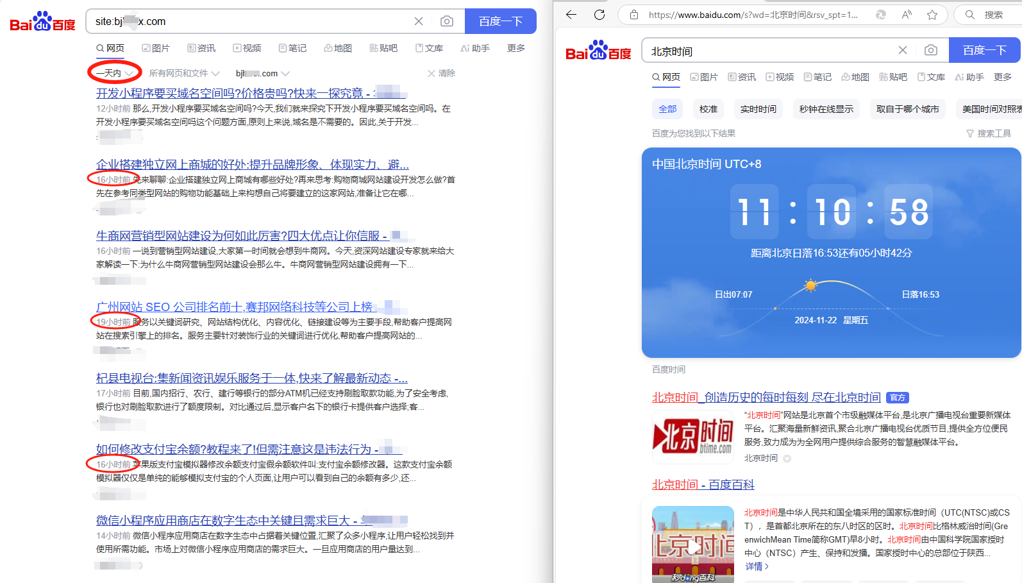Open camera image search in right window
Screen dimensions: 1022x583
931,50
